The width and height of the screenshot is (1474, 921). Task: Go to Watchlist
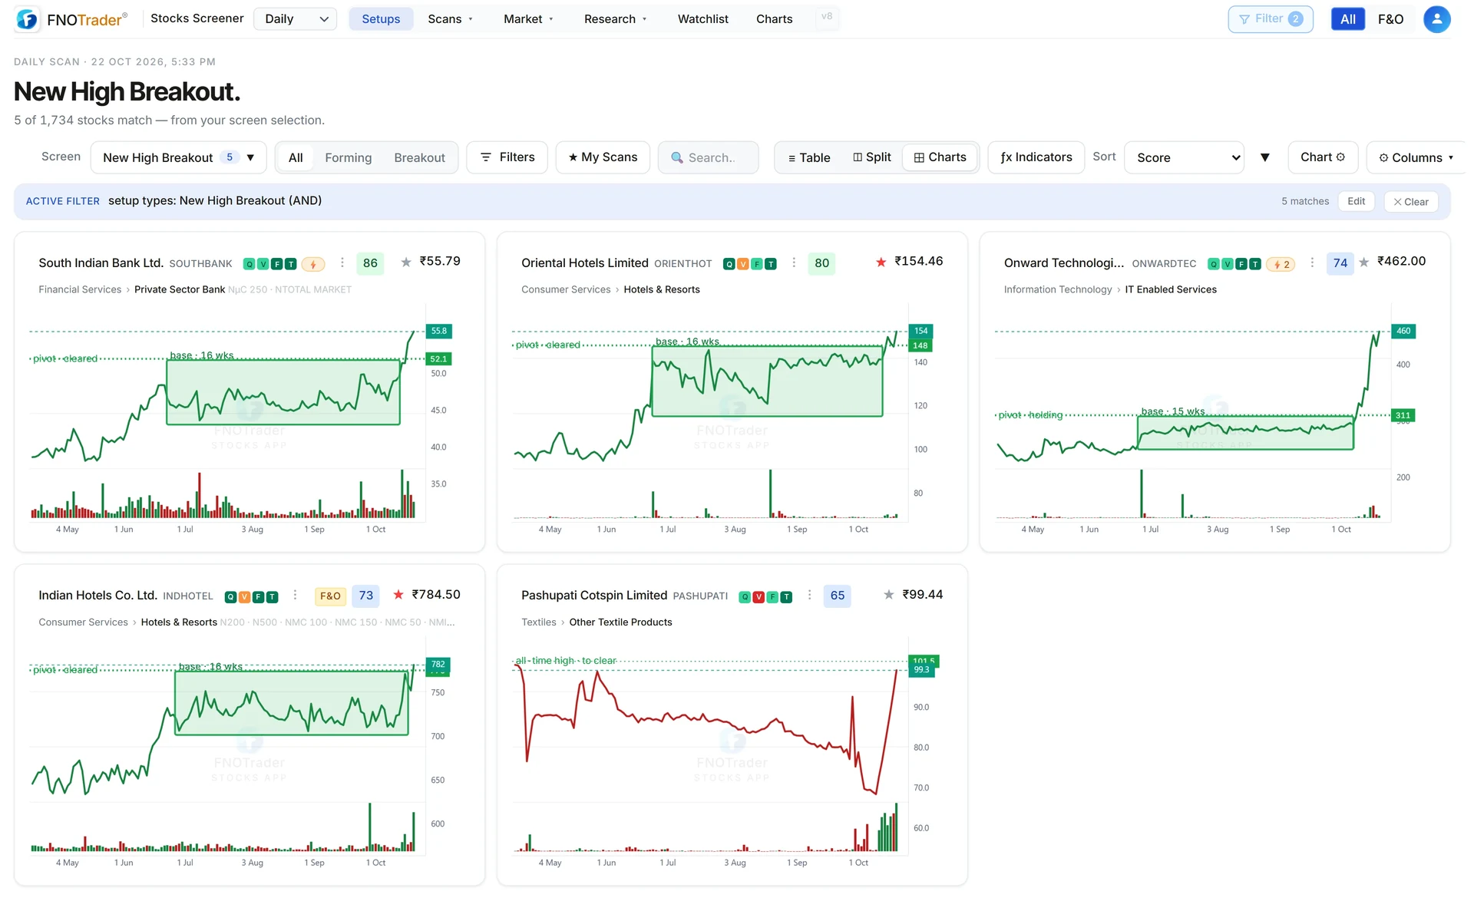point(702,19)
